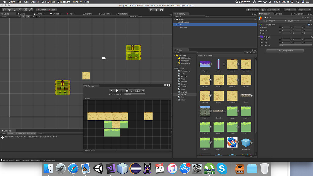The height and width of the screenshot is (176, 313).
Task: Select the Box fill tool in Tile Palette
Action: [127, 90]
